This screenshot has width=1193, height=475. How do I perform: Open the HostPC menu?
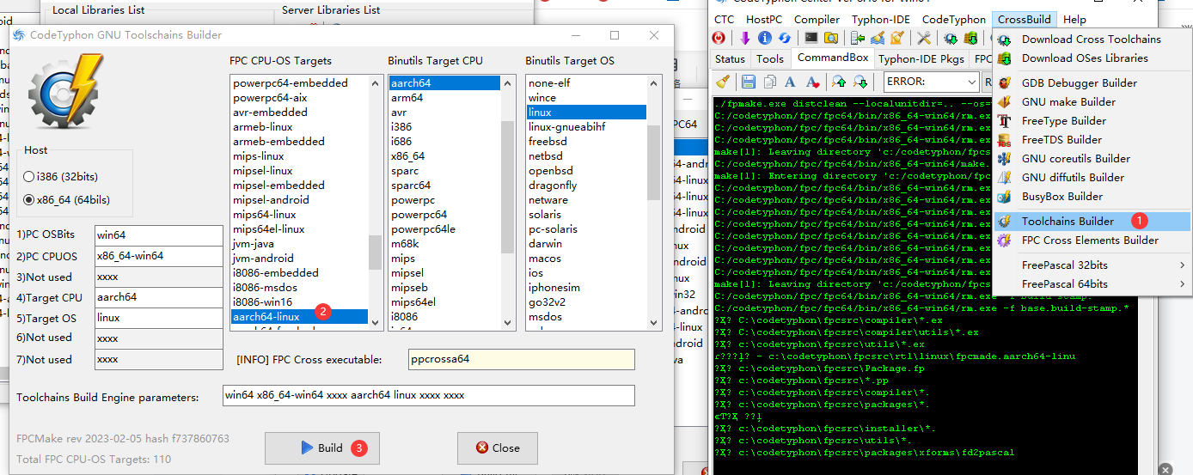[x=764, y=19]
